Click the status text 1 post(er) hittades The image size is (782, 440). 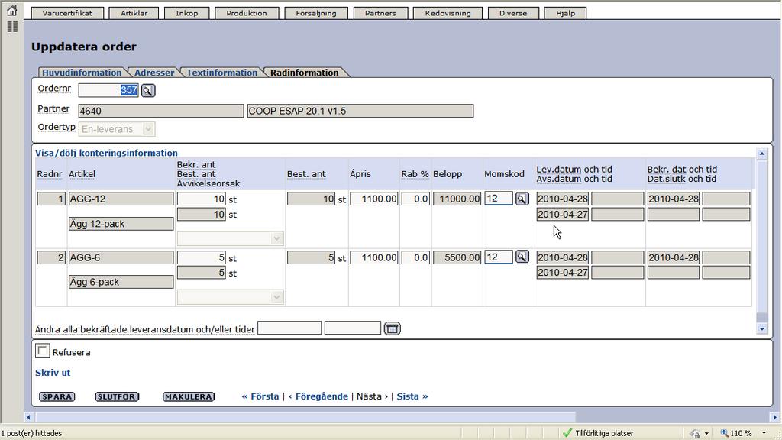click(x=31, y=433)
